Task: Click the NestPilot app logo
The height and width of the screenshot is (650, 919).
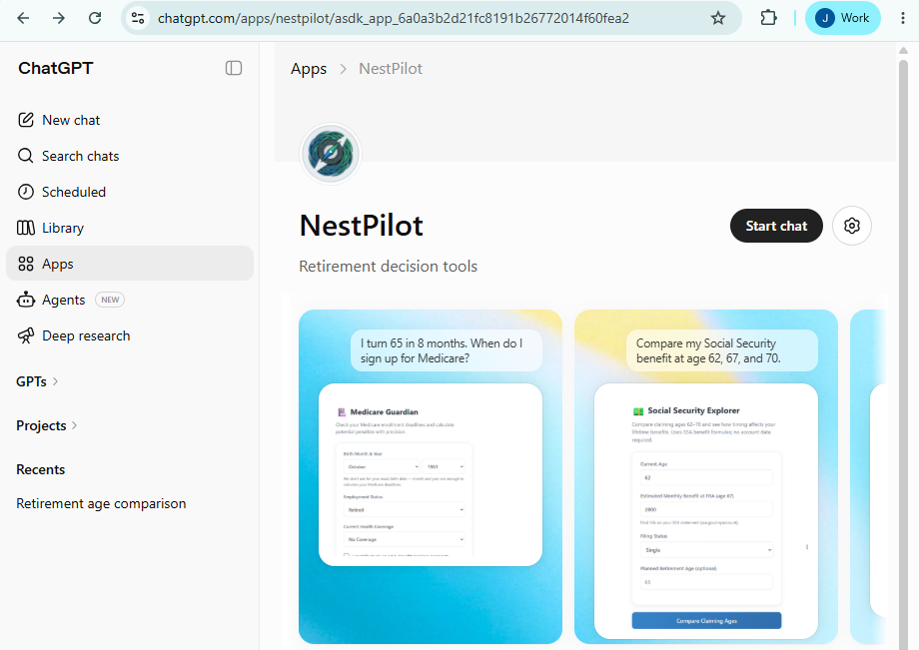Action: point(331,154)
